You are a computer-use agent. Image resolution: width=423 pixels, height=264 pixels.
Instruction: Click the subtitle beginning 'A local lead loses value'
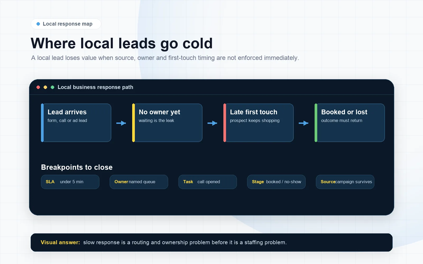point(165,58)
